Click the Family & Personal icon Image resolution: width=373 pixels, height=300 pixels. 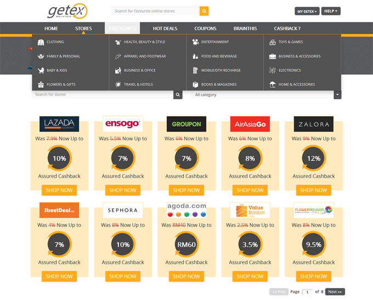(x=41, y=56)
